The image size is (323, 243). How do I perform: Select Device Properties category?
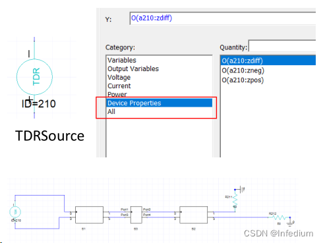[160, 103]
